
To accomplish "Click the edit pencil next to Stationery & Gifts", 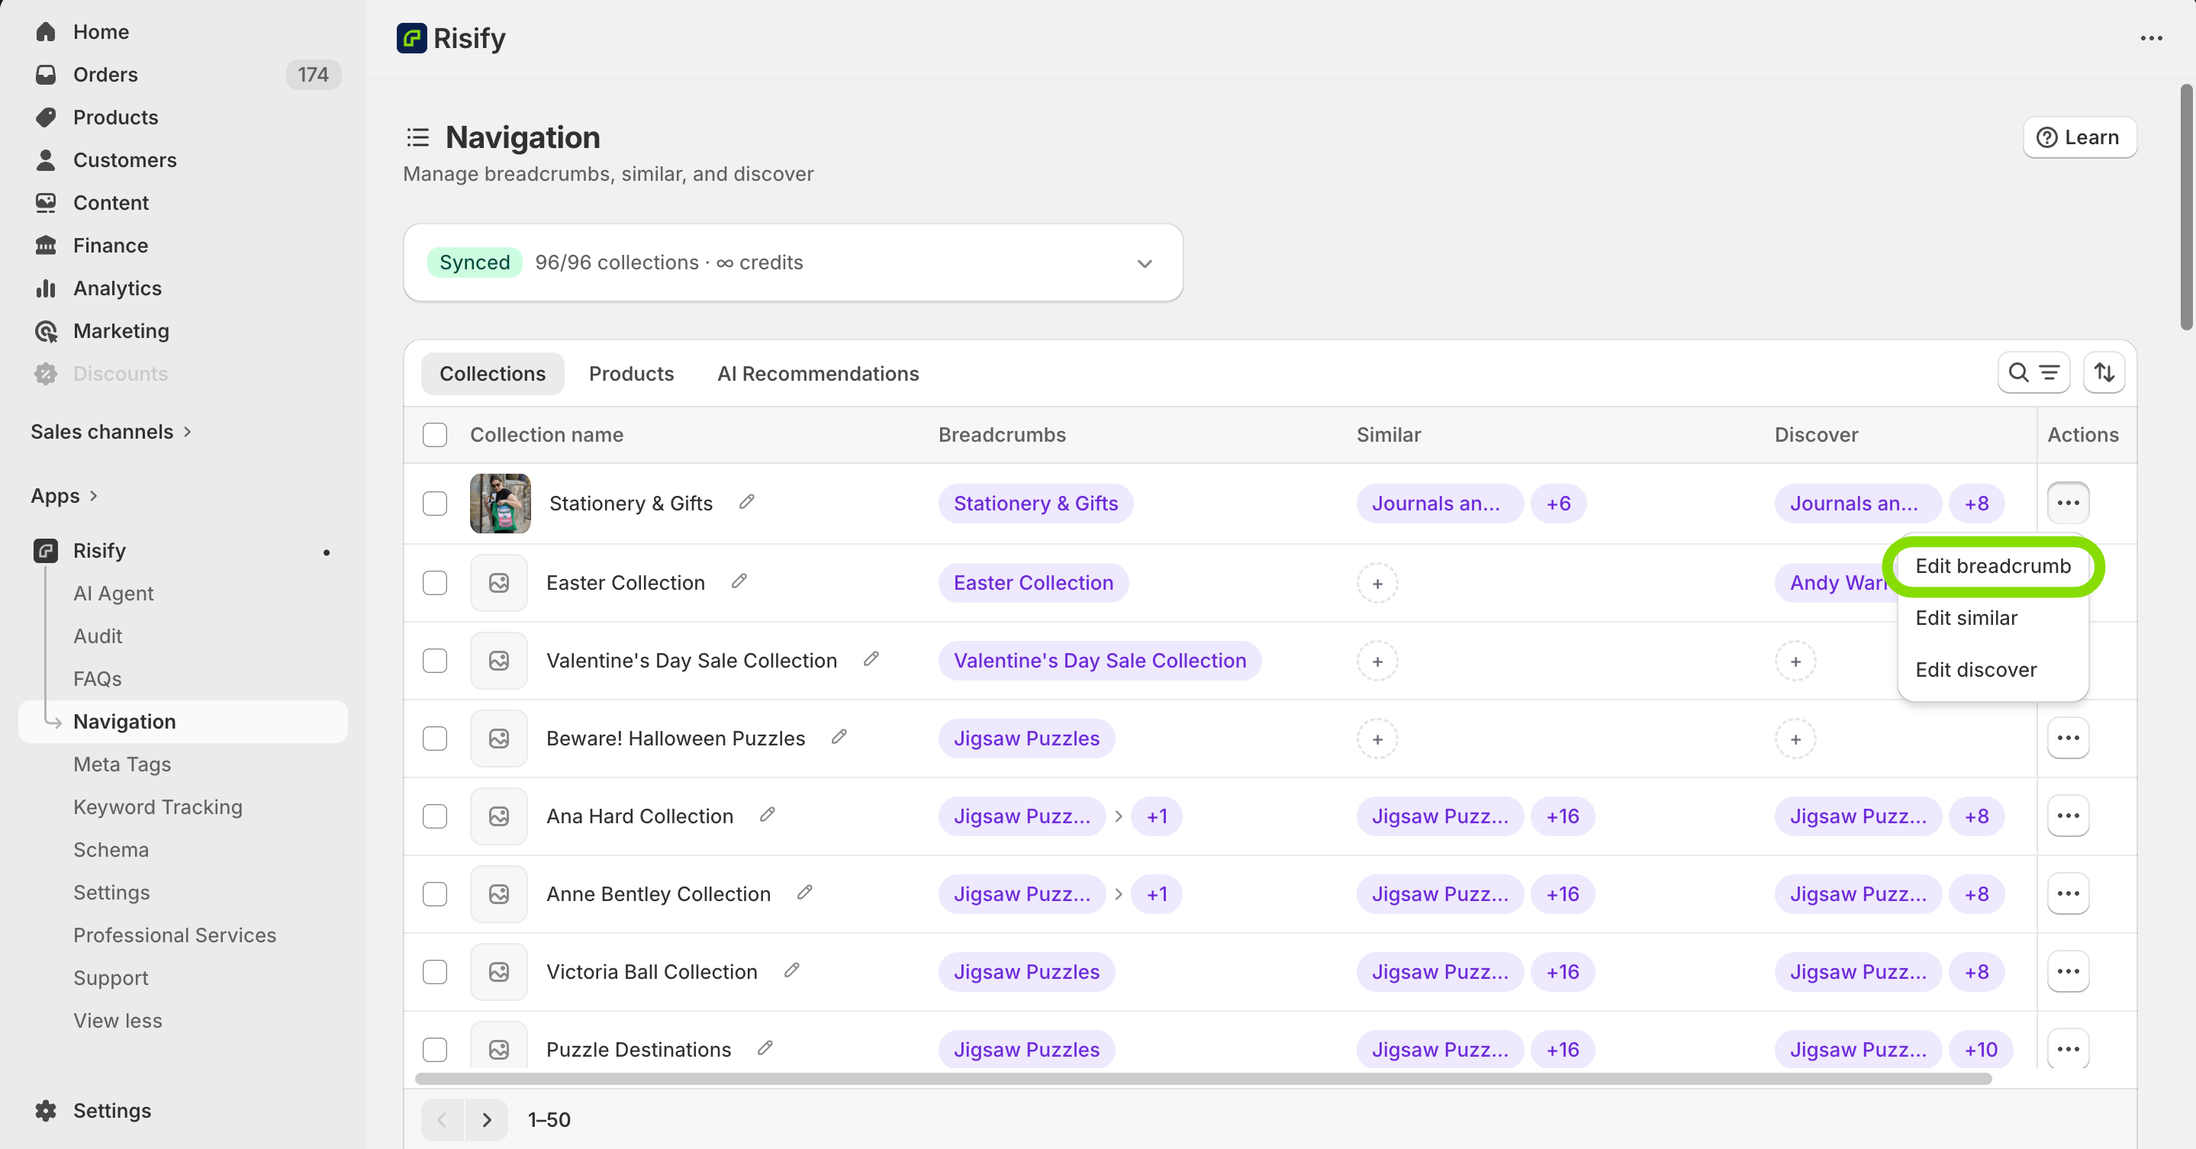I will coord(747,502).
